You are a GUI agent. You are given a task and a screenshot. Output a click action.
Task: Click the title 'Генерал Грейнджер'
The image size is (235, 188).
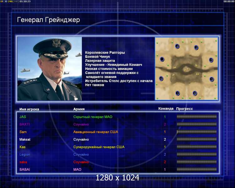[x=48, y=20]
